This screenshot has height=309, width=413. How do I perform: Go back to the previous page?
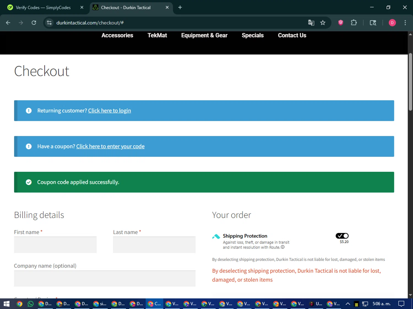point(8,23)
